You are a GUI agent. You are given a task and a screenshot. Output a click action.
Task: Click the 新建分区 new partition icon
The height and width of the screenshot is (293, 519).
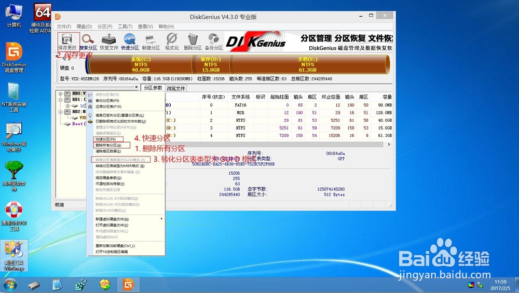point(151,42)
